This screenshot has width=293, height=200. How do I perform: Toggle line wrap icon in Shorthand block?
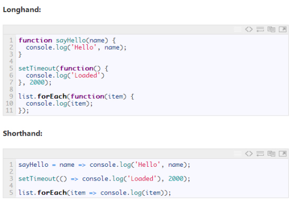(260, 154)
